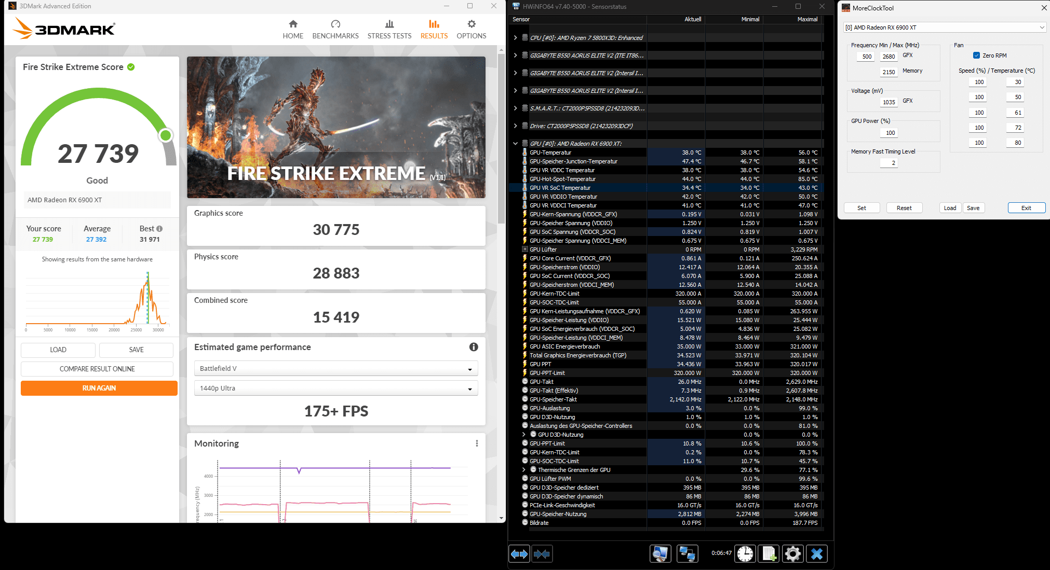This screenshot has height=570, width=1050.
Task: Click the Reset button in MoreClockTool
Action: pyautogui.click(x=904, y=208)
